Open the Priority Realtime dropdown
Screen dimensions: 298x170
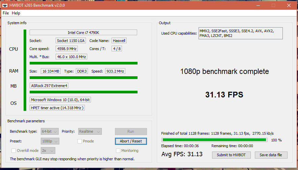coord(90,131)
